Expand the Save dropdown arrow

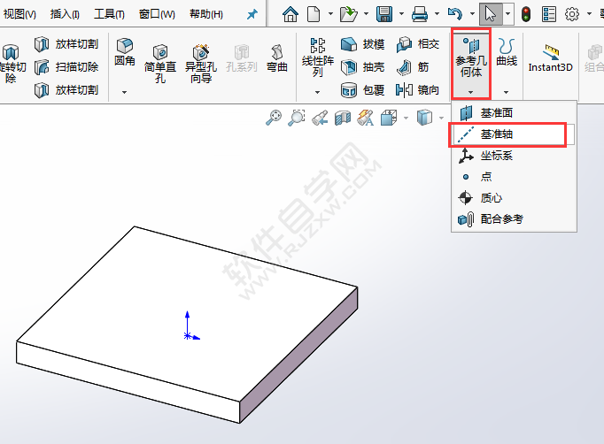(x=401, y=14)
